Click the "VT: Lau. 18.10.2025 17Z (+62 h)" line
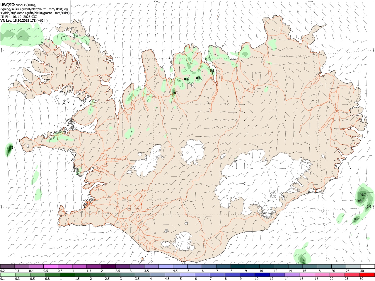The width and height of the screenshot is (375, 281). 24,20
